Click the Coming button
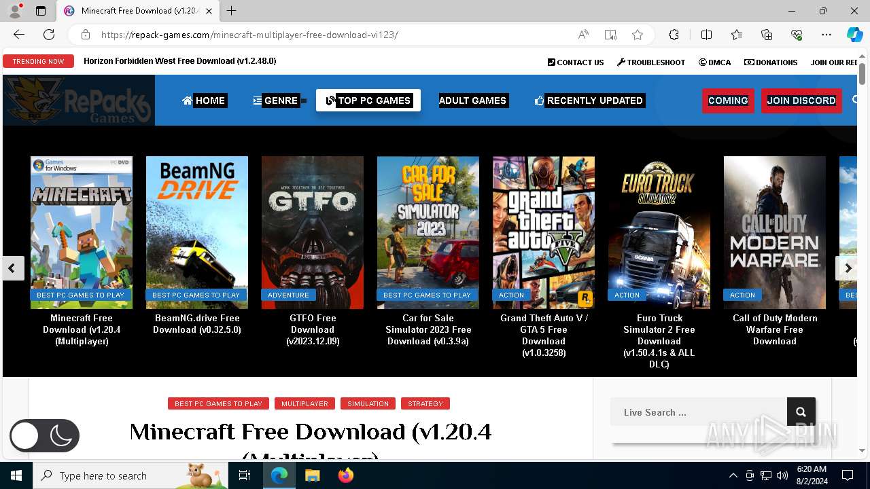The image size is (870, 489). pyautogui.click(x=728, y=101)
